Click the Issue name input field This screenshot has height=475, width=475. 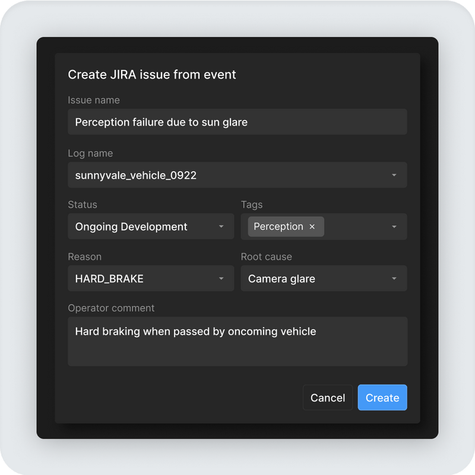pos(237,122)
